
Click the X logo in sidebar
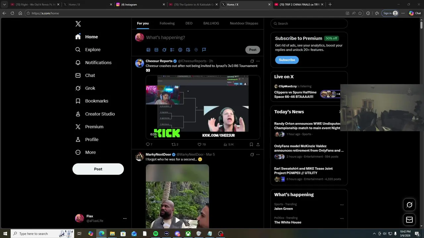click(78, 24)
